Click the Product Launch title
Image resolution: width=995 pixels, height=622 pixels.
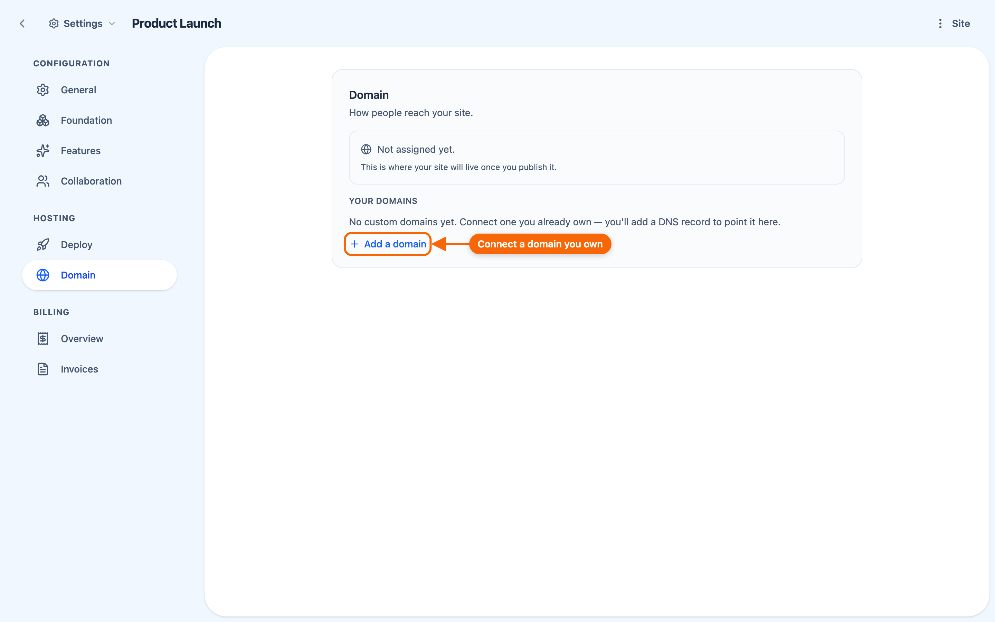[x=177, y=23]
